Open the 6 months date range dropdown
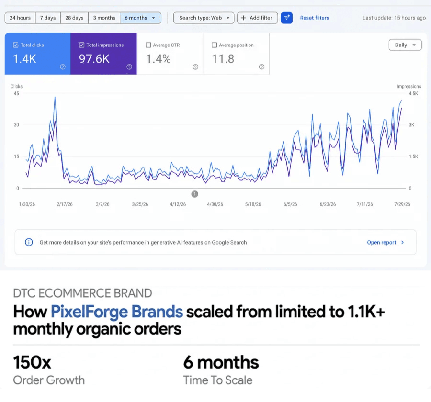The image size is (431, 402). pyautogui.click(x=140, y=18)
